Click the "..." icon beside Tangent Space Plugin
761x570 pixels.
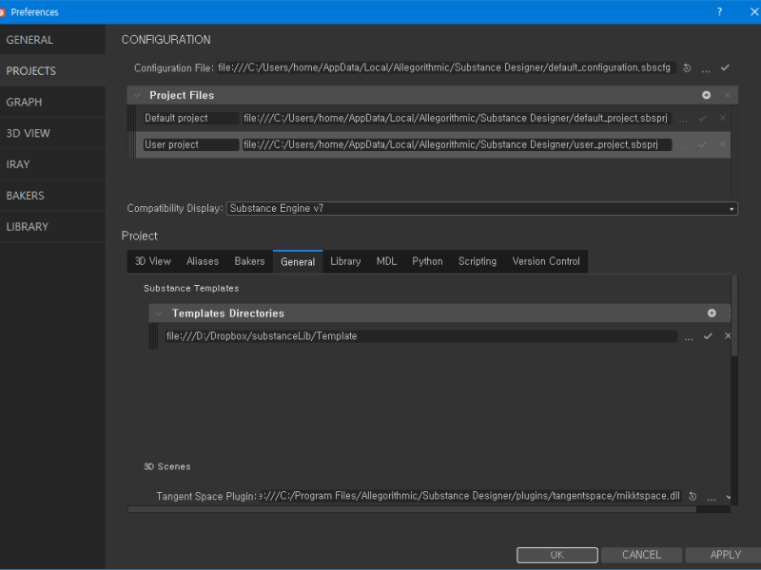pos(710,495)
